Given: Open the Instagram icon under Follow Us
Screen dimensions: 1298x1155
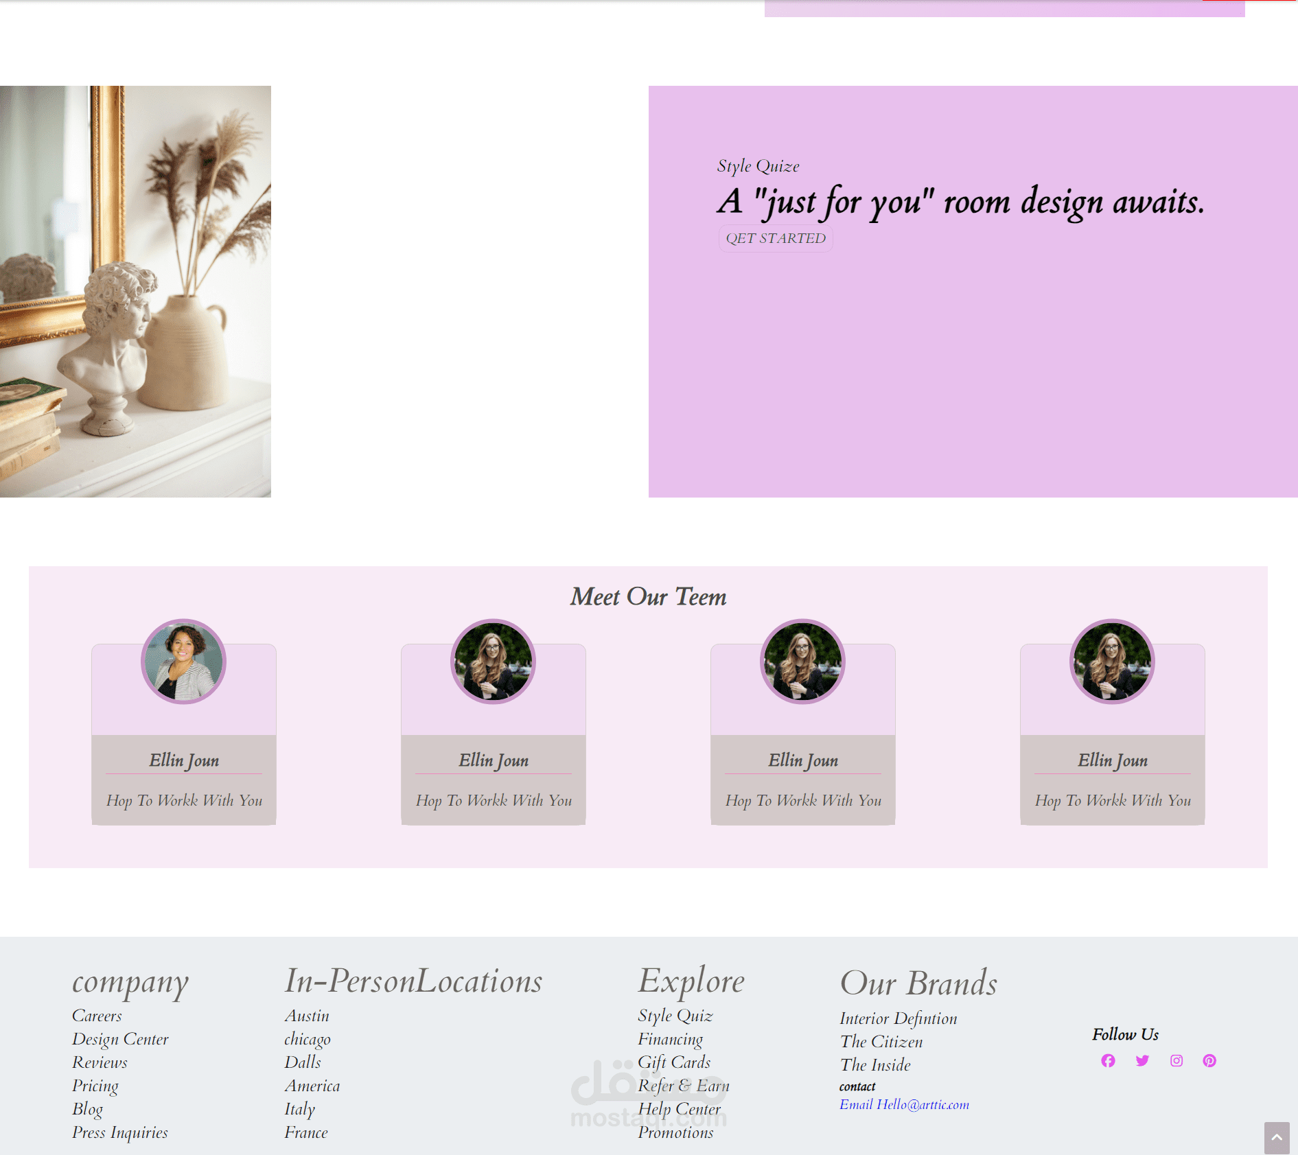Looking at the screenshot, I should tap(1177, 1060).
